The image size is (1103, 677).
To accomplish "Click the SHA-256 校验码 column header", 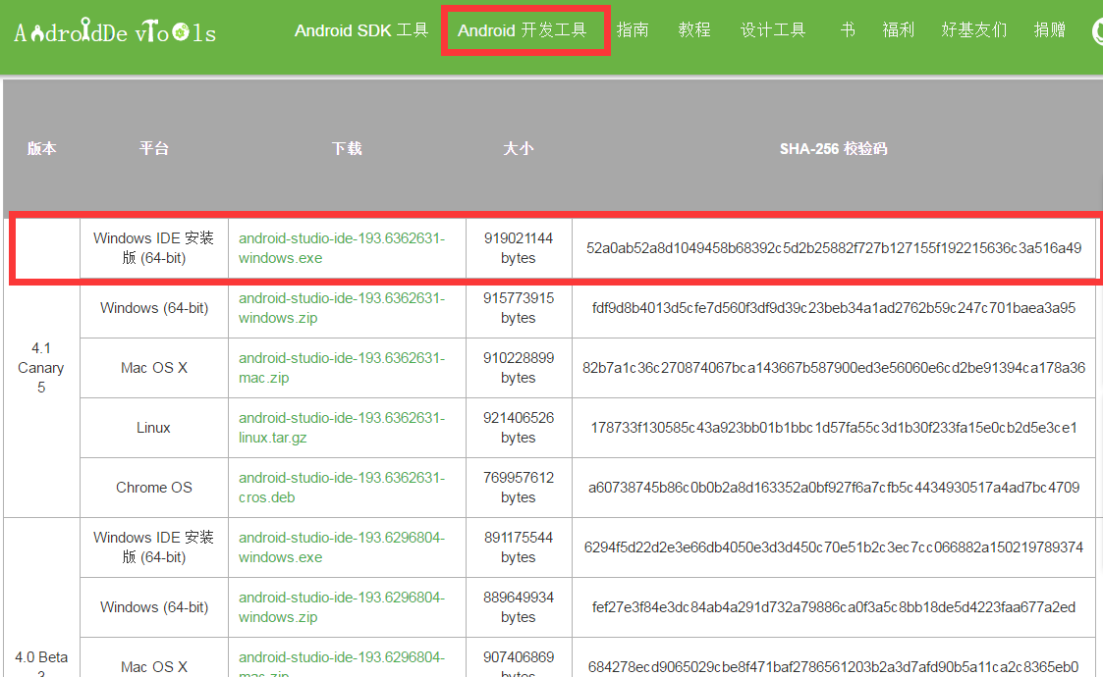I will (834, 148).
